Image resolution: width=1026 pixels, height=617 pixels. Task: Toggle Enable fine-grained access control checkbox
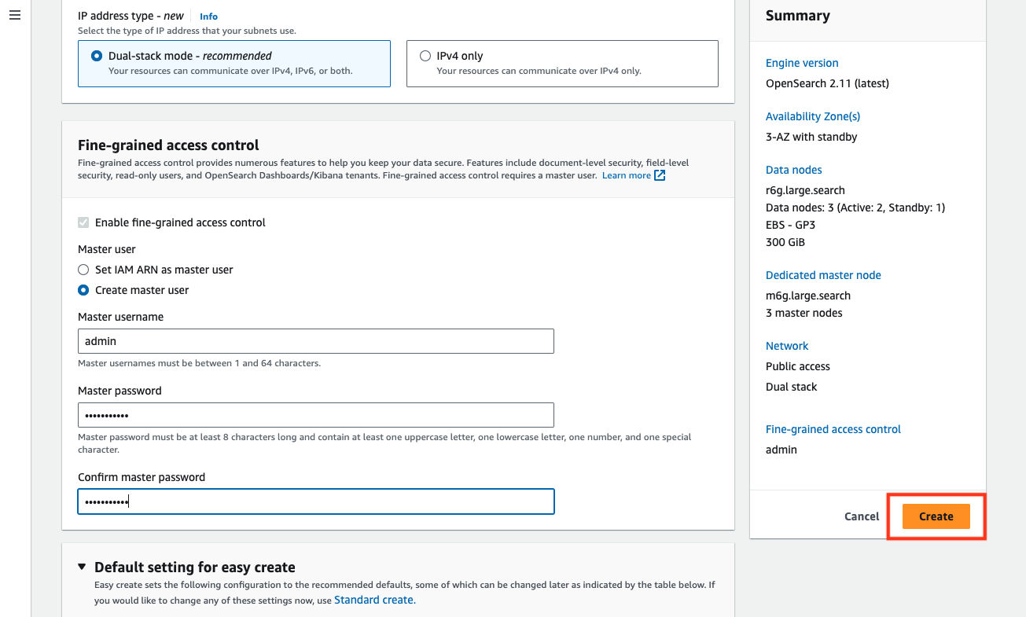click(83, 222)
